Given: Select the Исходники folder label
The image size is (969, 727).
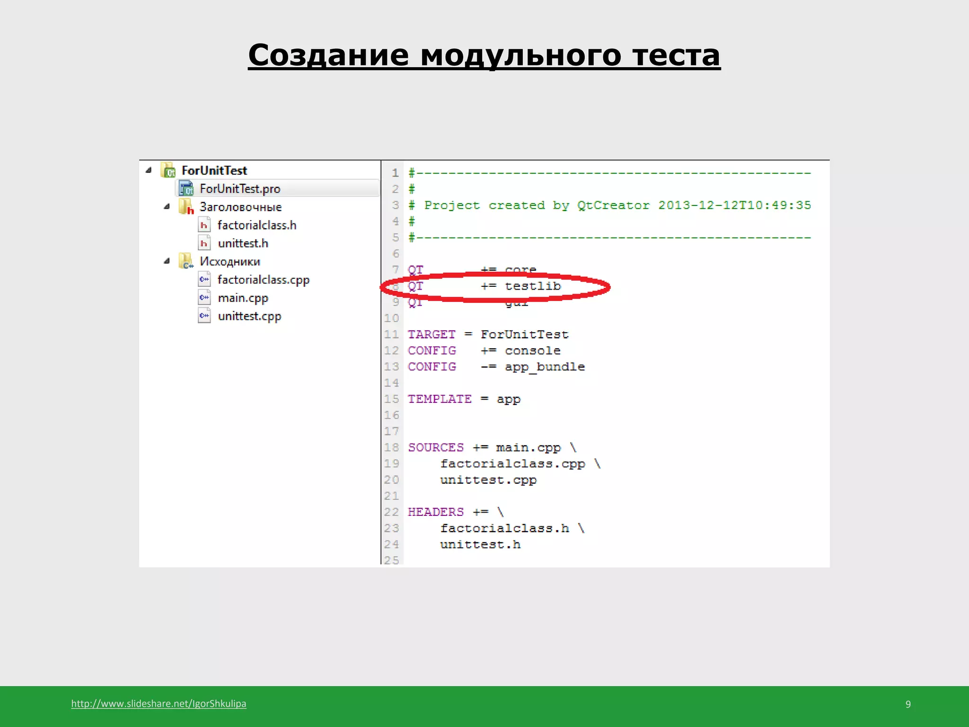Looking at the screenshot, I should click(x=230, y=261).
